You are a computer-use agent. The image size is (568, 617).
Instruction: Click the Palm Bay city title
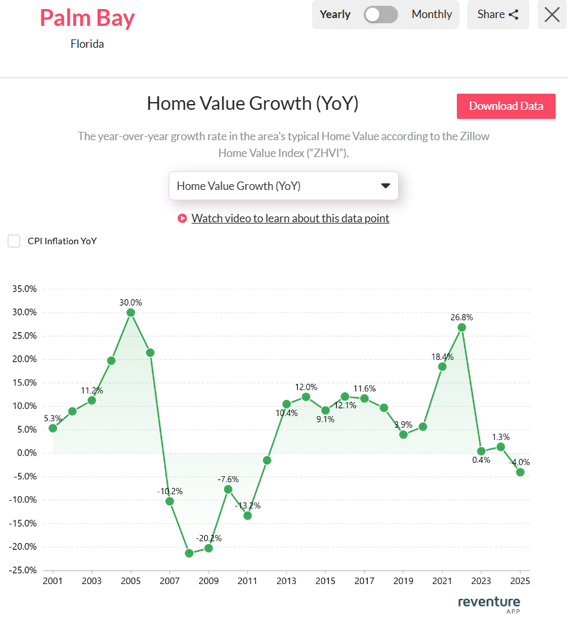87,18
